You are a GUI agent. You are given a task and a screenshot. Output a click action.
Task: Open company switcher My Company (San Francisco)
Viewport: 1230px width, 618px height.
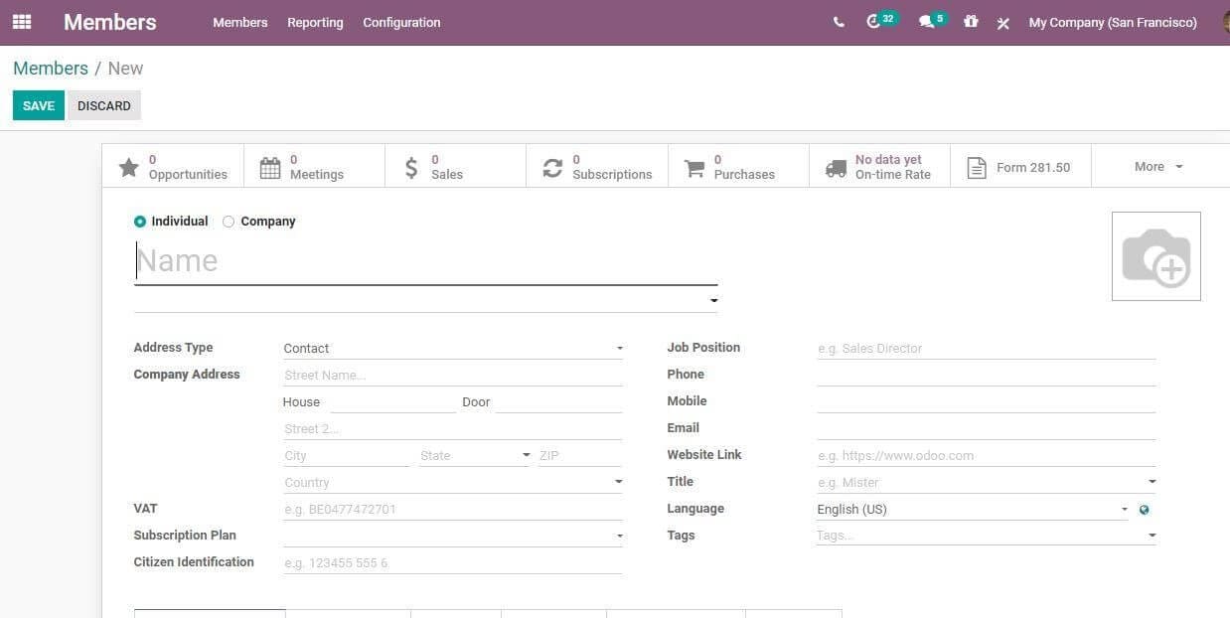tap(1113, 22)
